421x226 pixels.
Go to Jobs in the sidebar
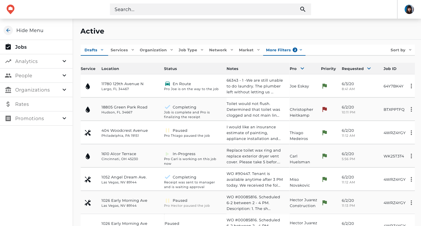point(21,47)
